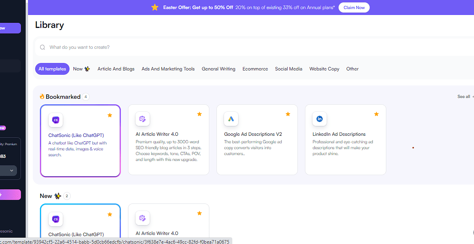Open the ChatSonic (Like ChatGPT) template icon
The image size is (474, 244).
(x=55, y=120)
